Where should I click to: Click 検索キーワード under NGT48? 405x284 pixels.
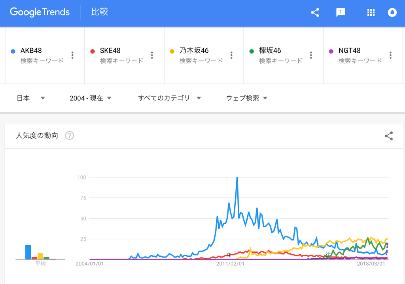360,61
